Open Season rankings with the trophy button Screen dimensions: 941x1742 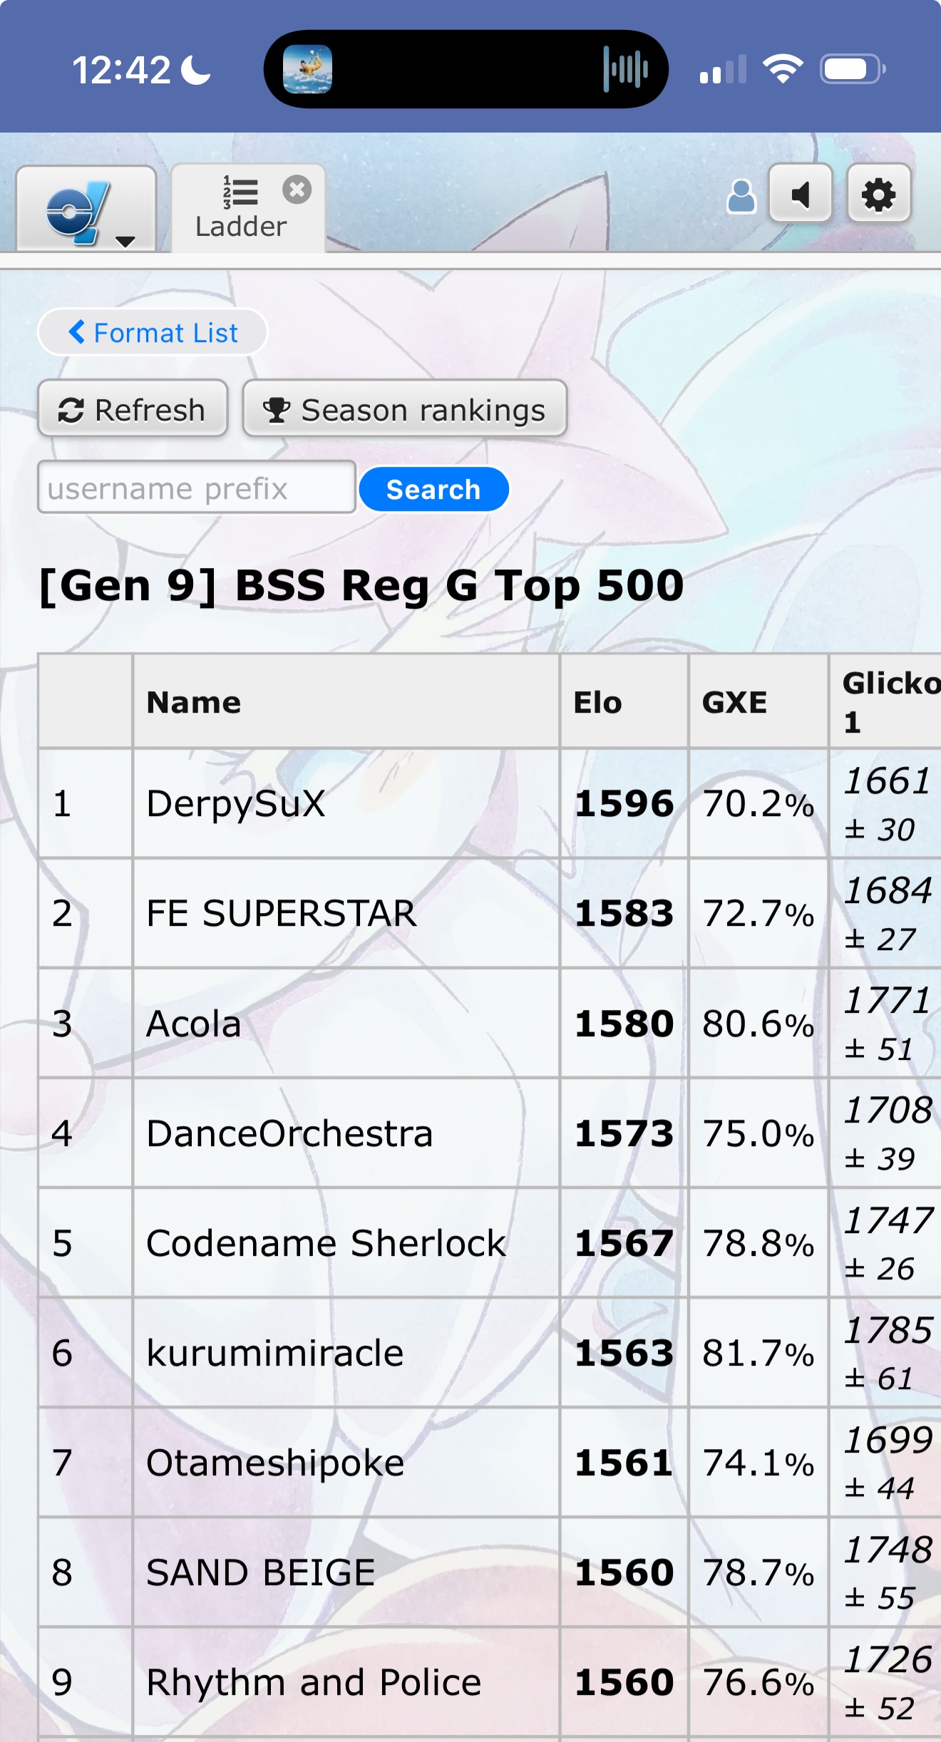click(404, 409)
